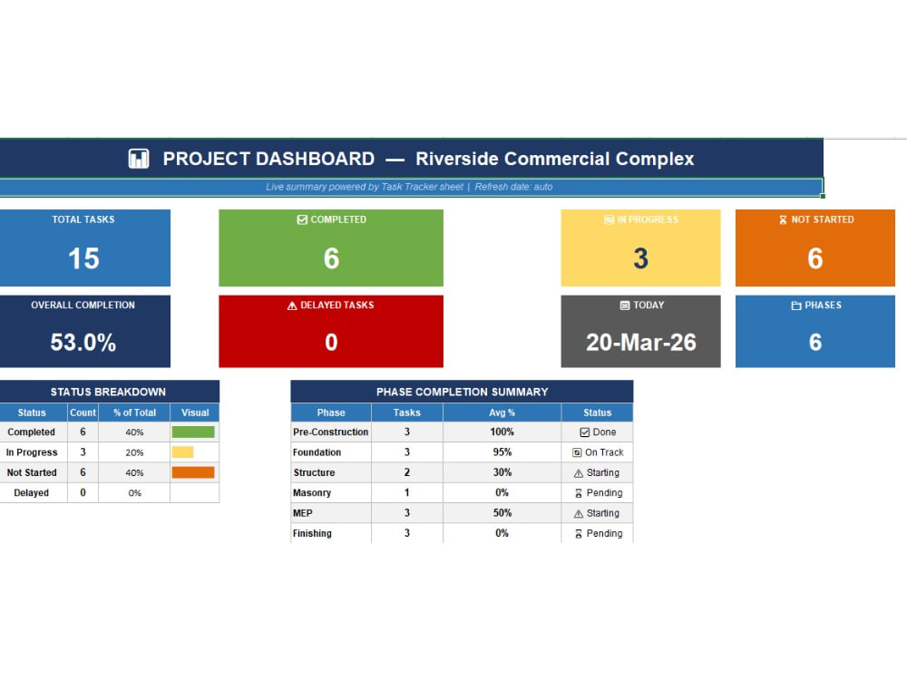
Task: Select the In Progress card value 3
Action: (641, 258)
